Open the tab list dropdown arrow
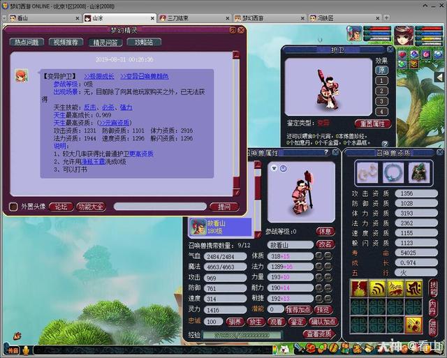Image resolution: width=447 pixels, height=358 pixels. coord(4,18)
